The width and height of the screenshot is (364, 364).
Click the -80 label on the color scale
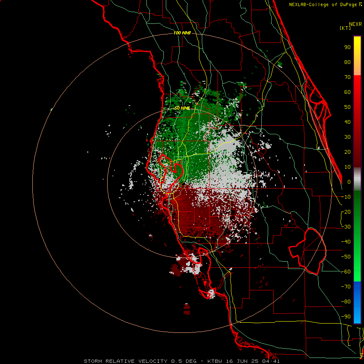pos(346,302)
